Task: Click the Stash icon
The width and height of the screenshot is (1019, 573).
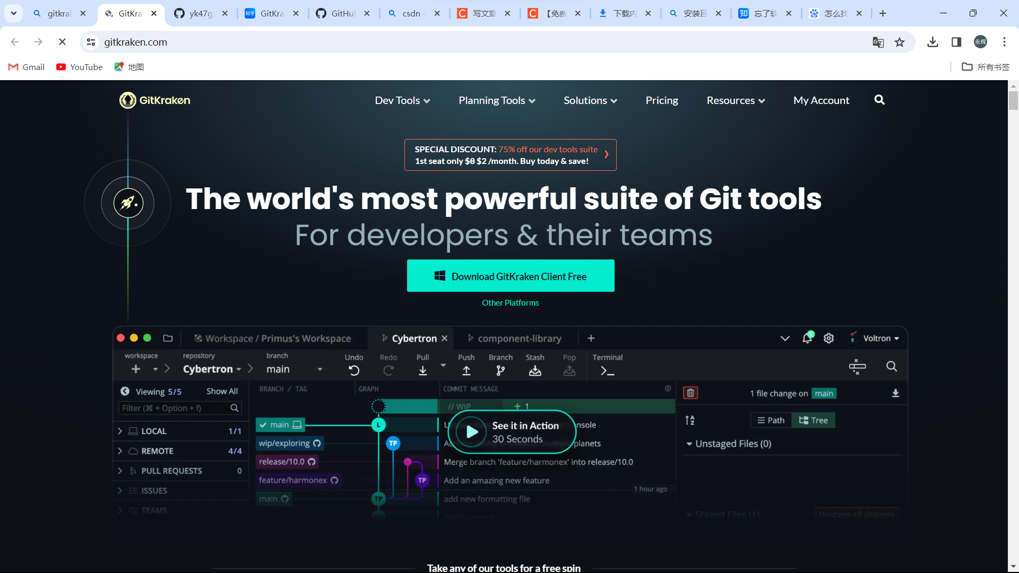Action: coord(535,370)
